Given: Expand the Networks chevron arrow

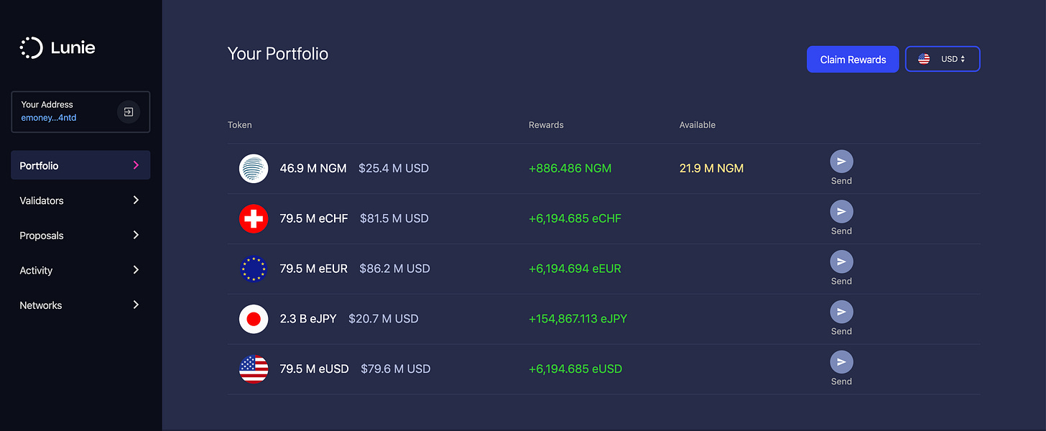Looking at the screenshot, I should click(136, 305).
